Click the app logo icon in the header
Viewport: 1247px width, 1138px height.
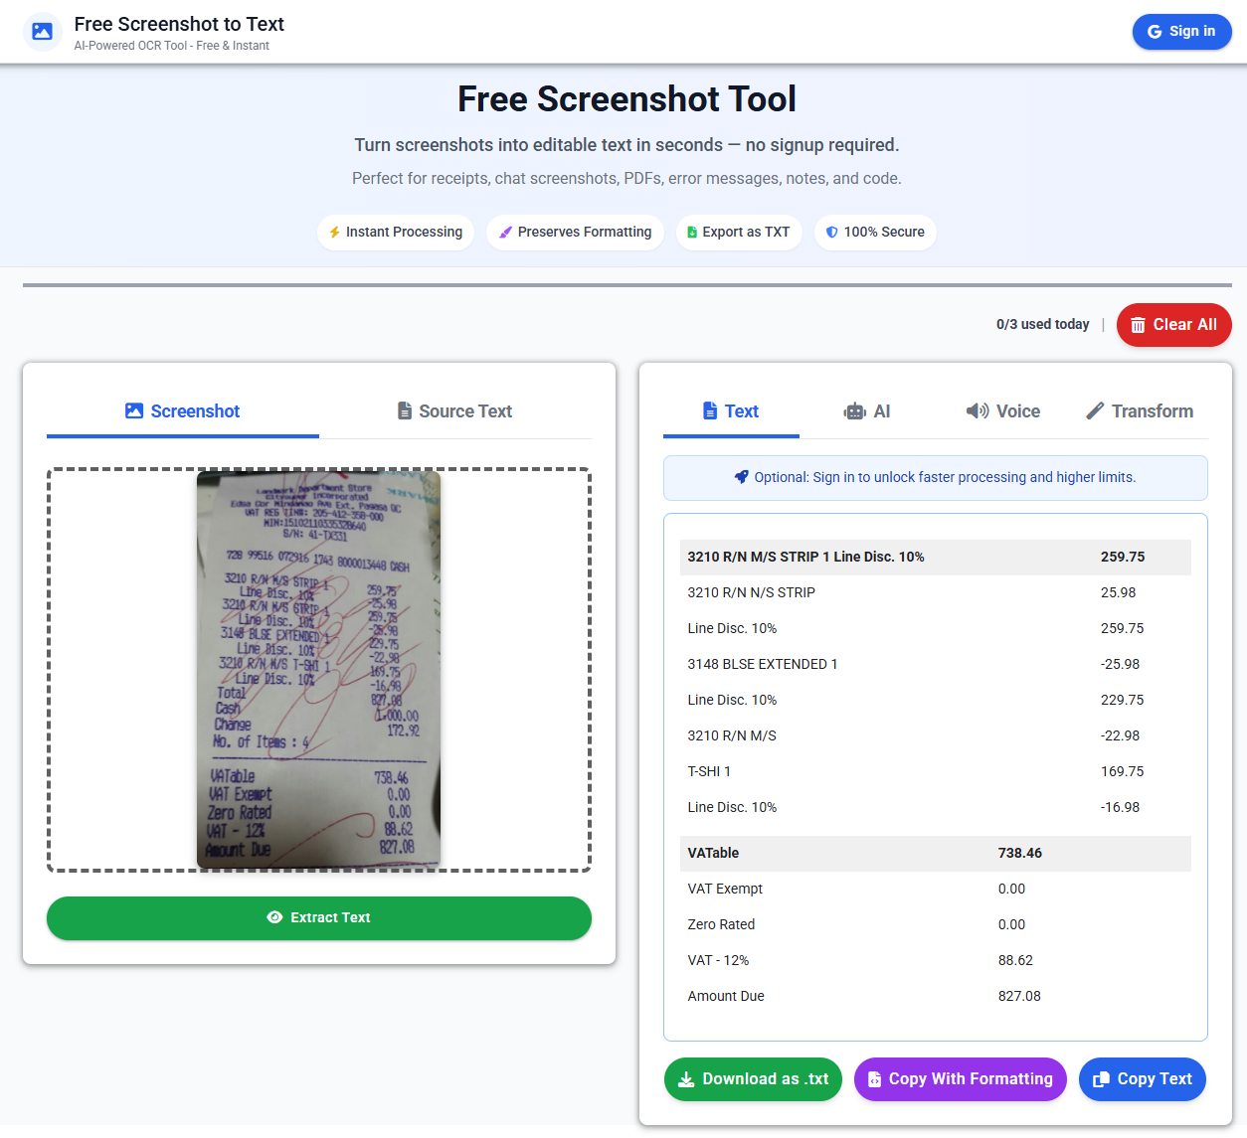42,31
